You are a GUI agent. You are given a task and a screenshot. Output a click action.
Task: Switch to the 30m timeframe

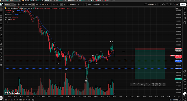[37, 4]
